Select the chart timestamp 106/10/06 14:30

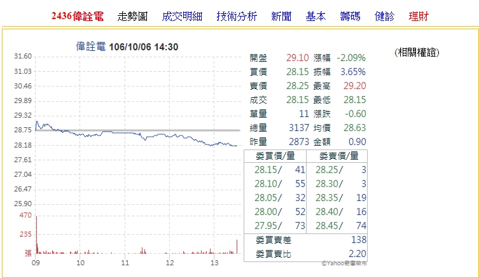pos(144,47)
